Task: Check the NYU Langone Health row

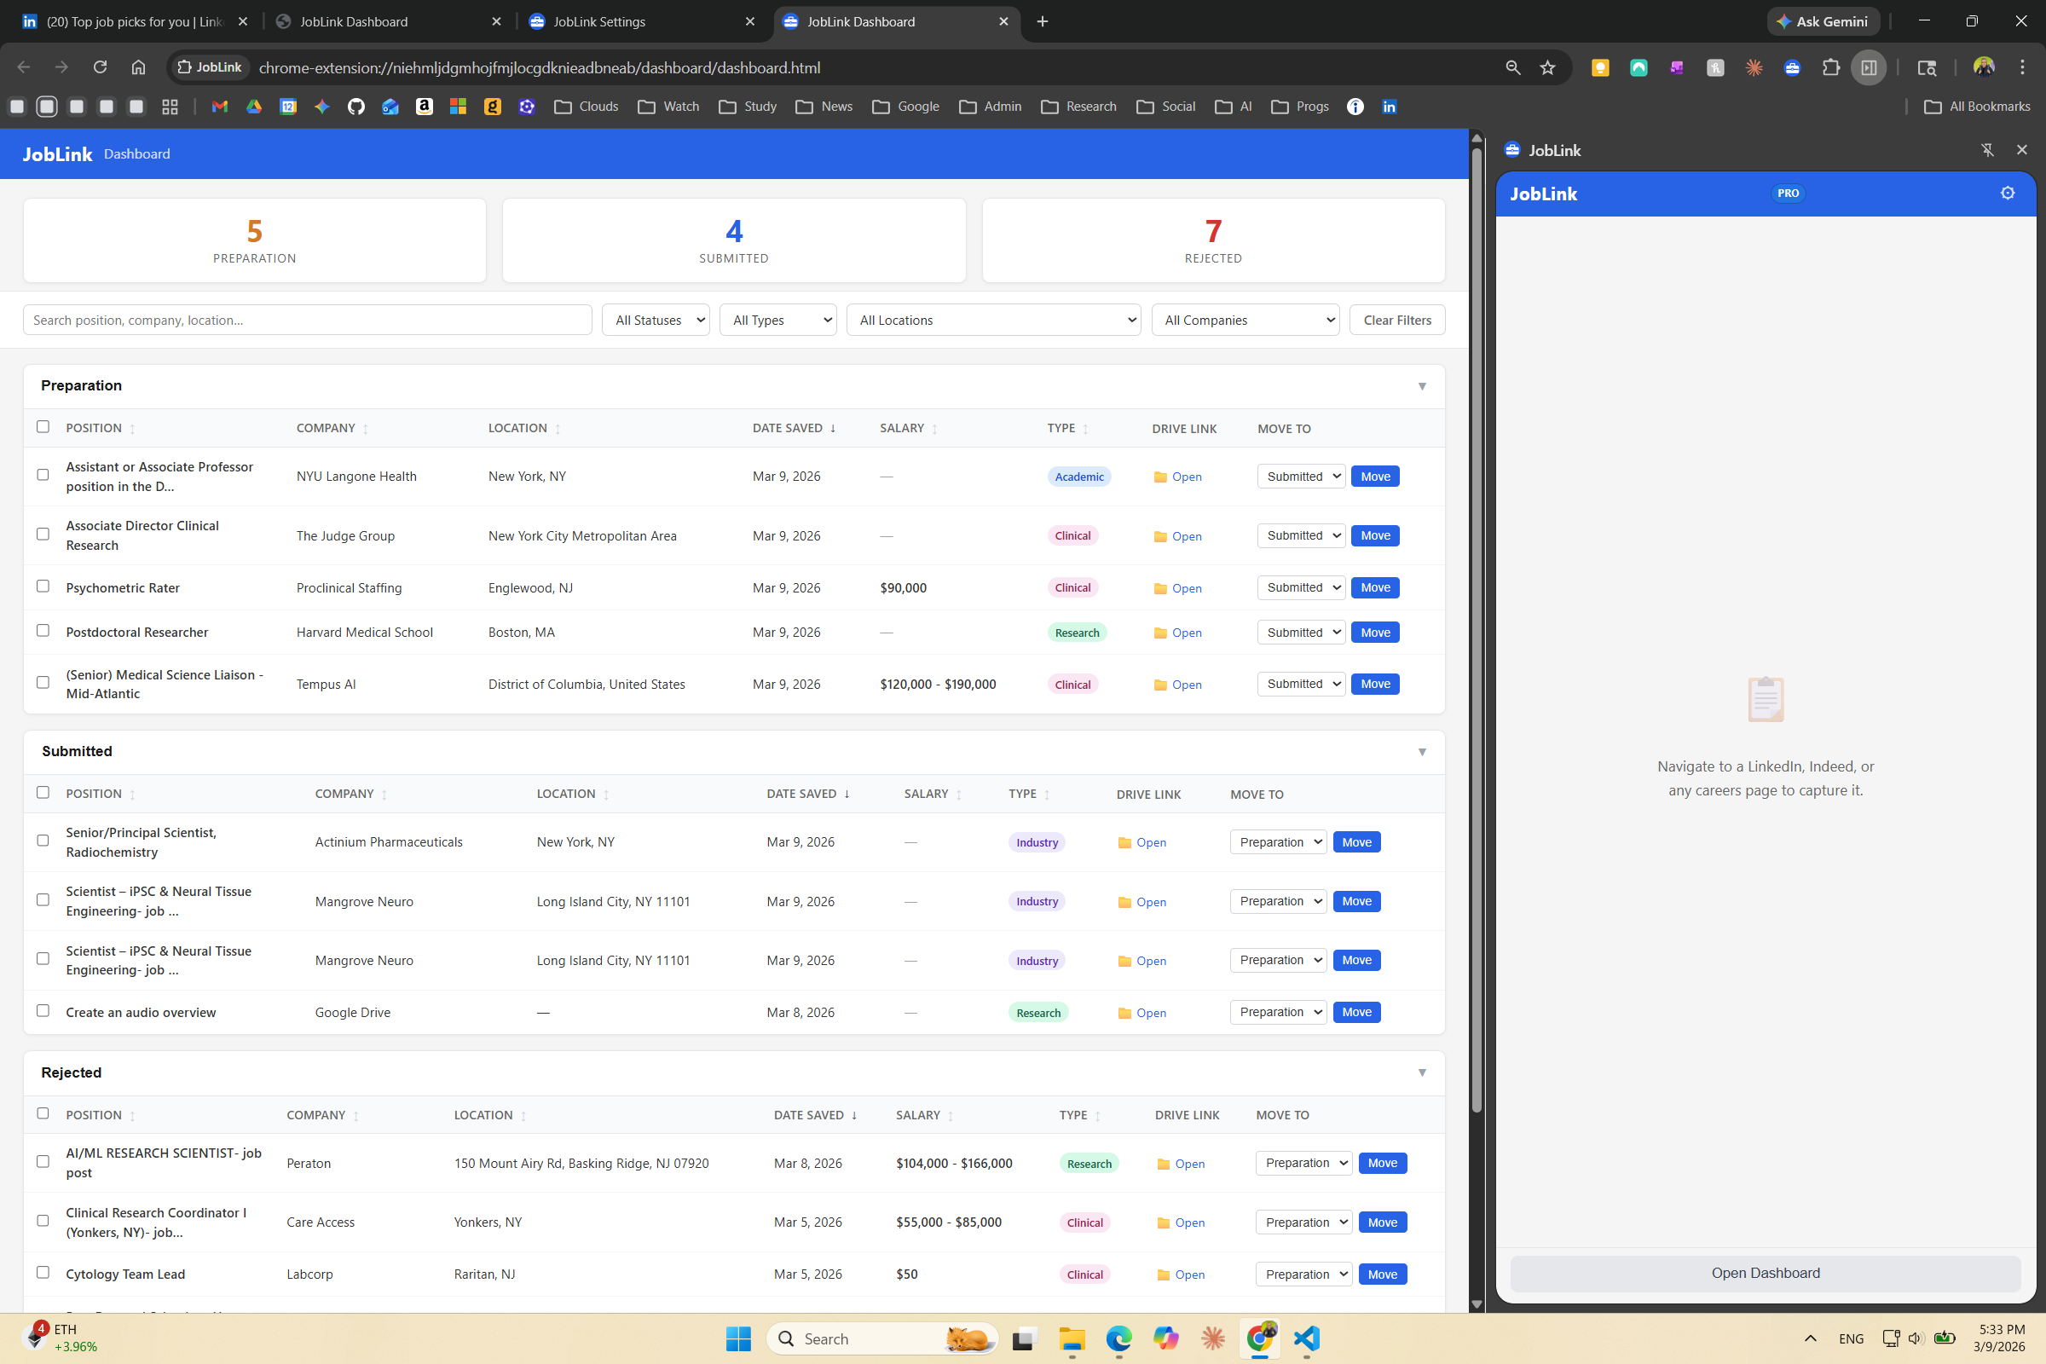Action: [43, 475]
